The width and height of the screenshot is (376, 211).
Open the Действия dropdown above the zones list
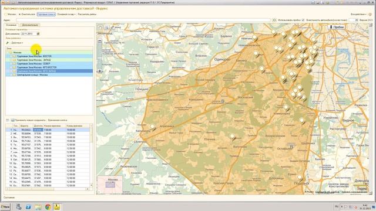click(17, 43)
